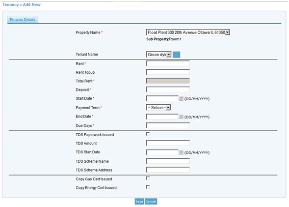Click the TDS Amount text box

(168, 143)
